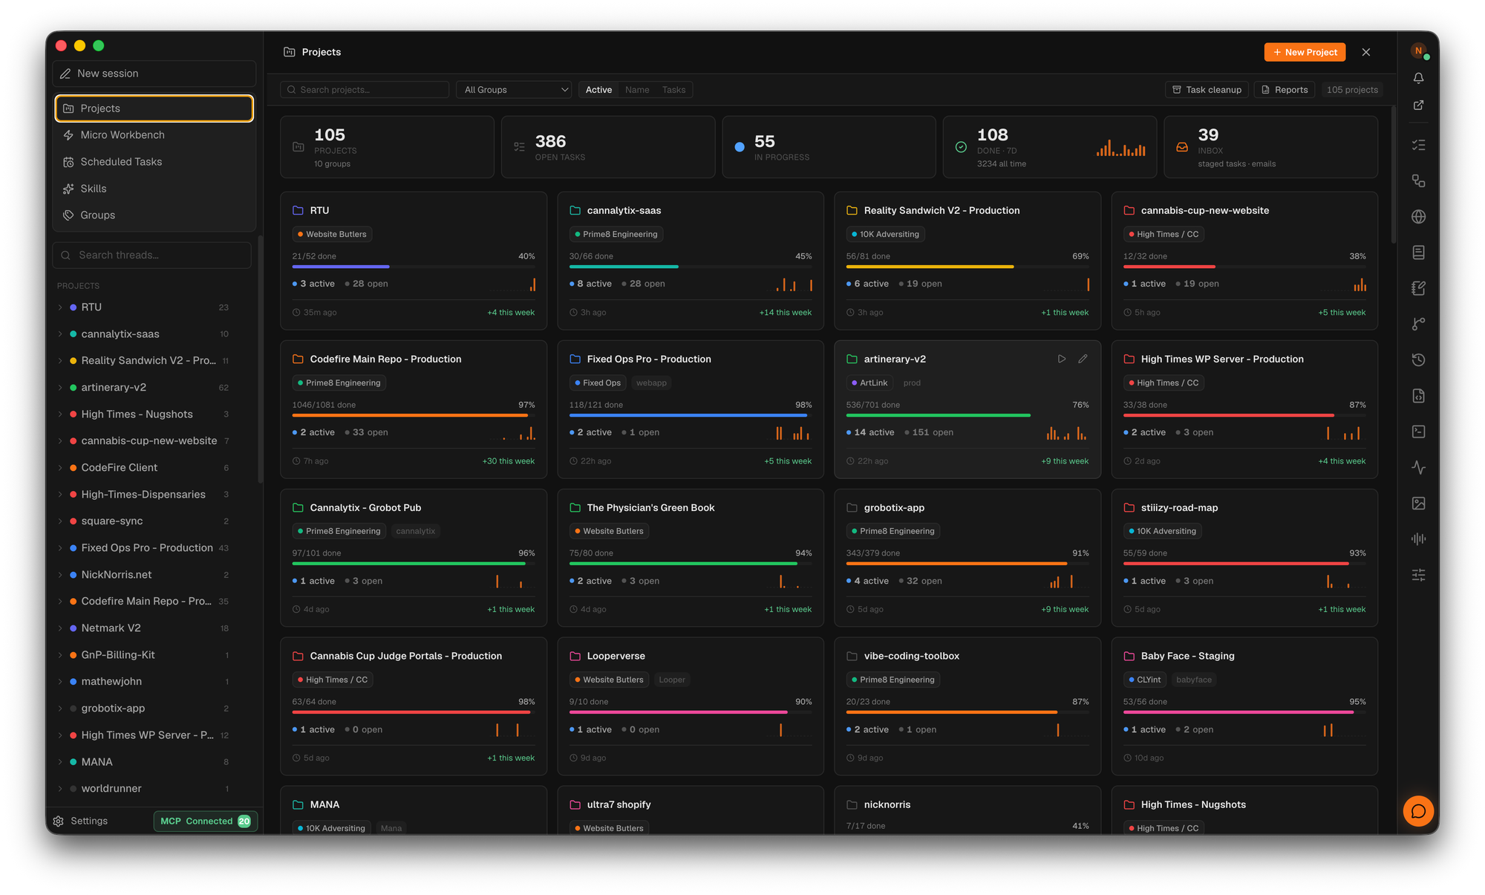The height and width of the screenshot is (895, 1485).
Task: Open the activity pulse icon
Action: coord(1418,467)
